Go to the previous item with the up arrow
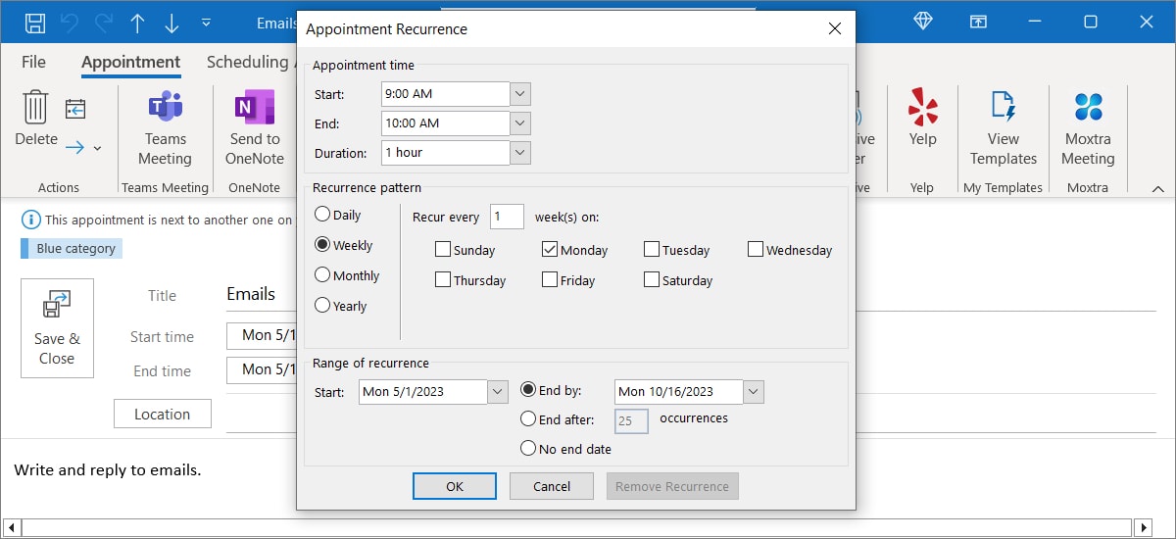 137,22
